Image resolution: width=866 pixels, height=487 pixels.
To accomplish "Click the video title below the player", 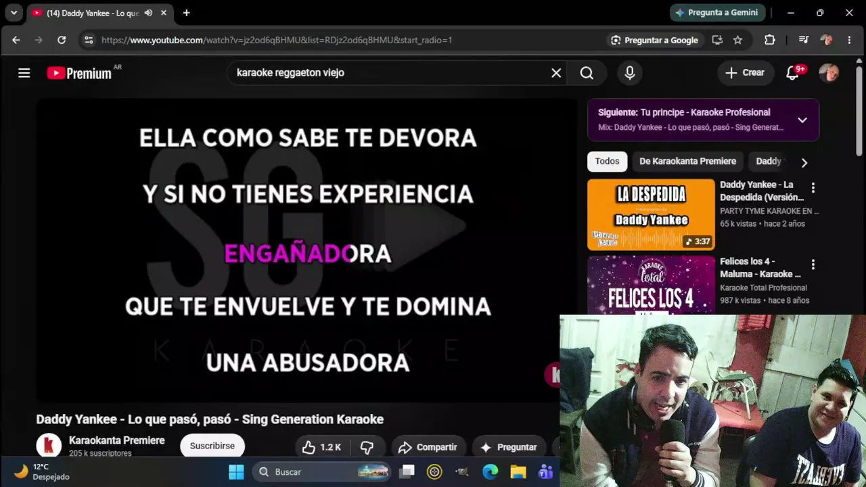I will (x=210, y=419).
